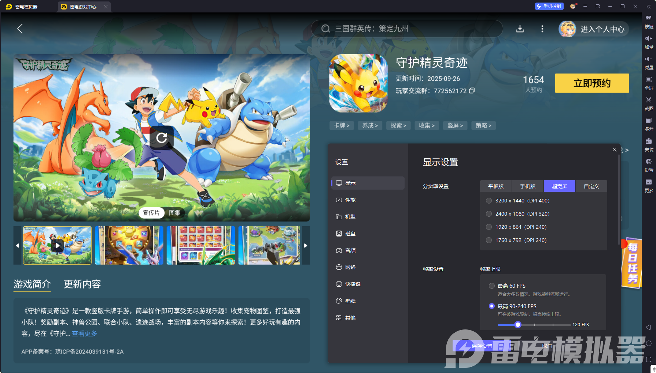Screen dimensions: 656x373
Task: Increase volume with 加量 icon
Action: 649,42
